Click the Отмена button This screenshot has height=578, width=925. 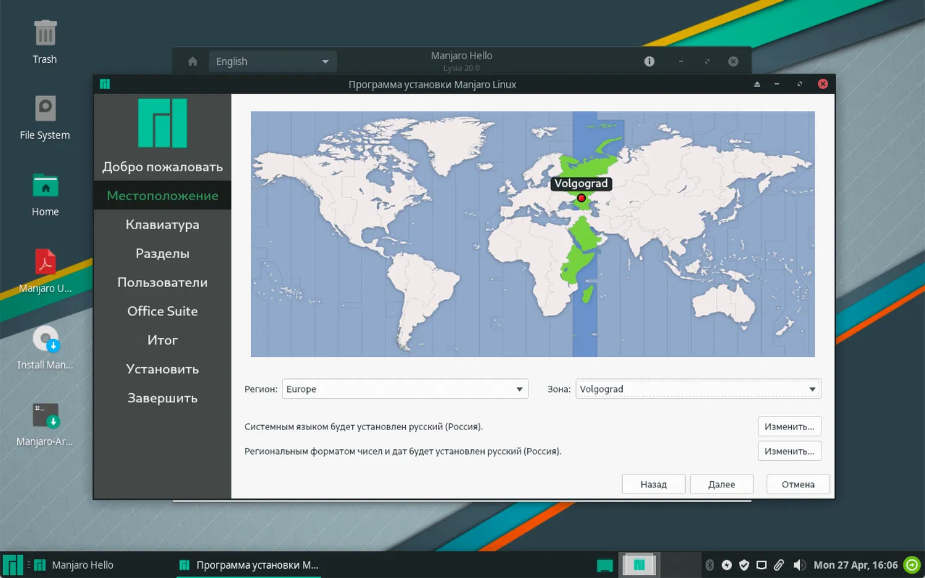click(798, 484)
